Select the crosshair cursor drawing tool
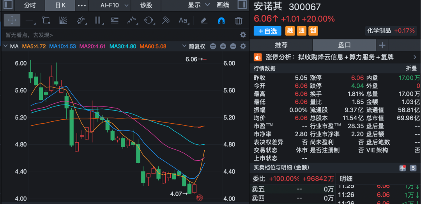Image resolution: width=421 pixels, height=204 pixels. pos(12,20)
